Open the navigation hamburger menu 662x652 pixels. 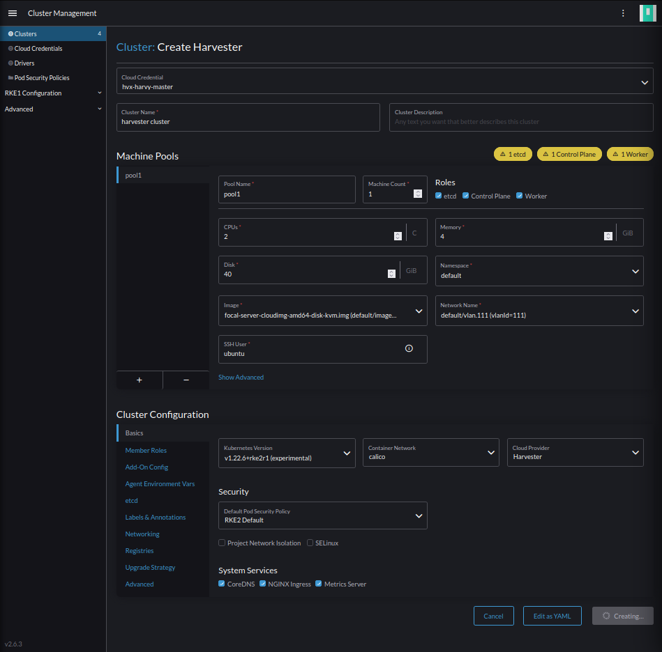(13, 13)
